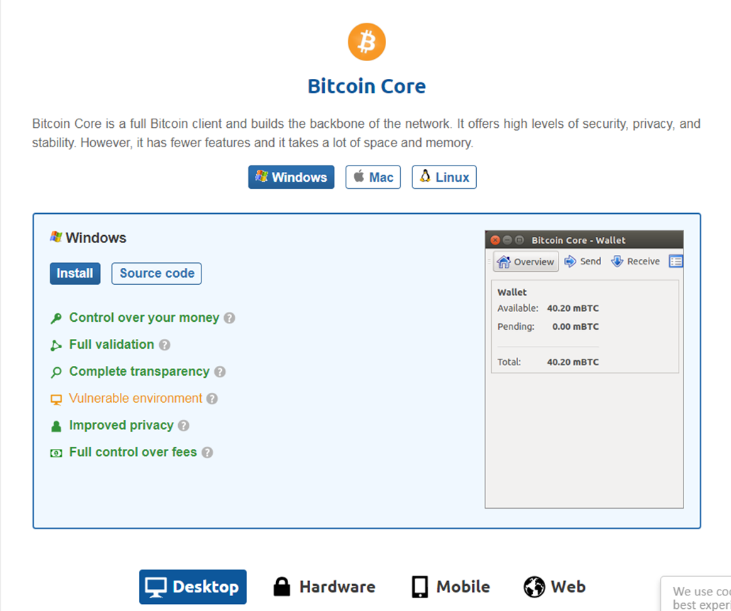Viewport: 731px width, 611px height.
Task: Click the key icon beside Control over your money
Action: pos(56,318)
